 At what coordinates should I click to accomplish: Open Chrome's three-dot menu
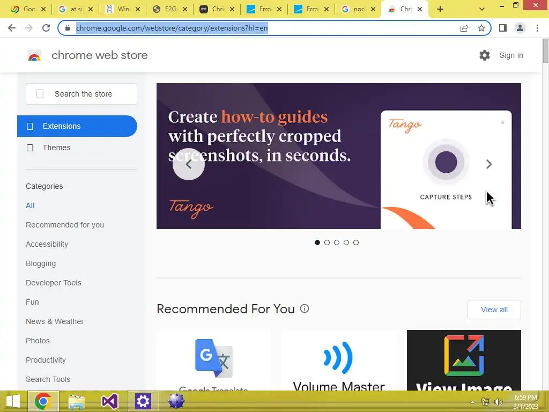(537, 28)
